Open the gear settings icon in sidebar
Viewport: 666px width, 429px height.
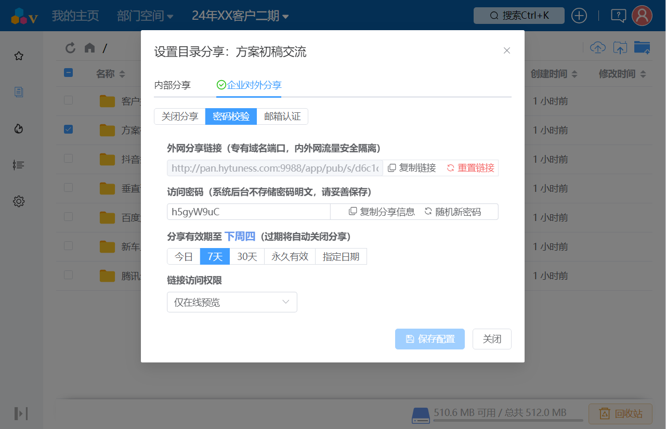(19, 201)
